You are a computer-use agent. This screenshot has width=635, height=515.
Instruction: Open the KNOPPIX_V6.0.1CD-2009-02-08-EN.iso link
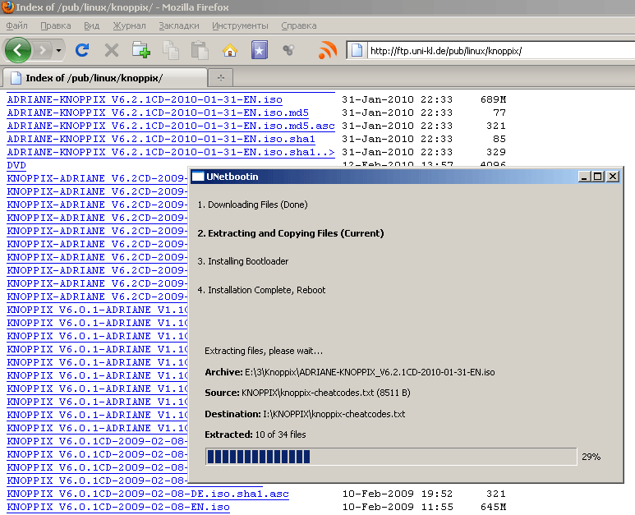pyautogui.click(x=118, y=507)
